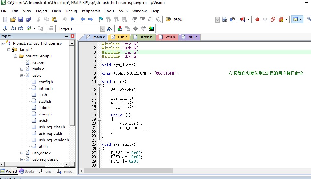
Task: Click the editor horizontal scrollbar thumb
Action: coord(128,171)
